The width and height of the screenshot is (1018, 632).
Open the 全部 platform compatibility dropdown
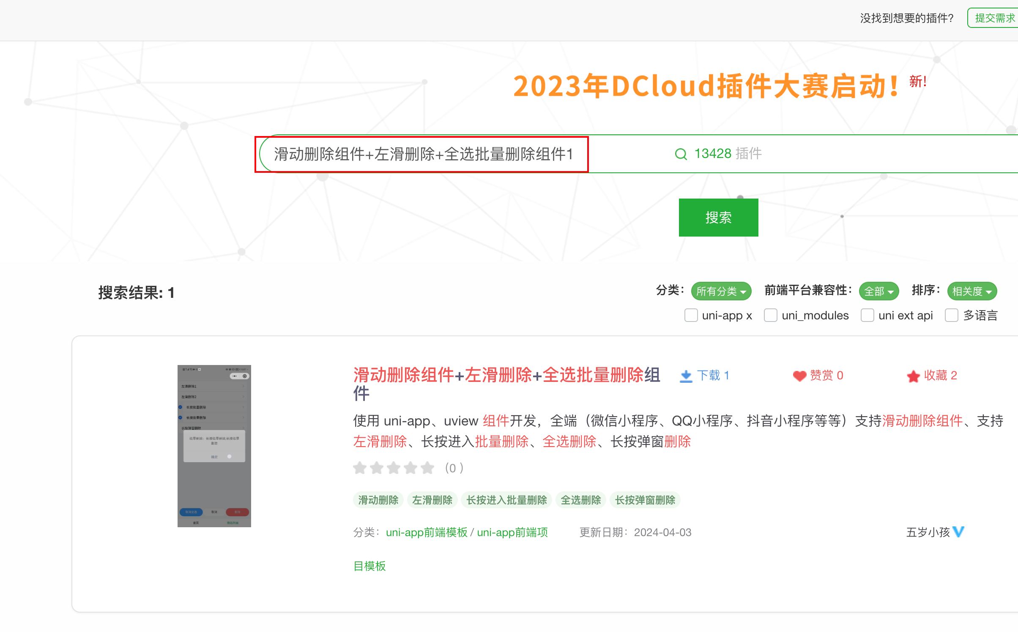coord(878,291)
